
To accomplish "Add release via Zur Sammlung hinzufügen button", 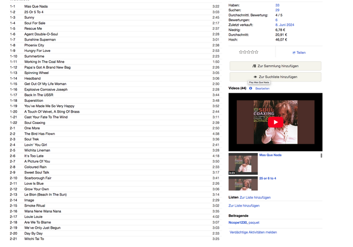I will coord(275,66).
